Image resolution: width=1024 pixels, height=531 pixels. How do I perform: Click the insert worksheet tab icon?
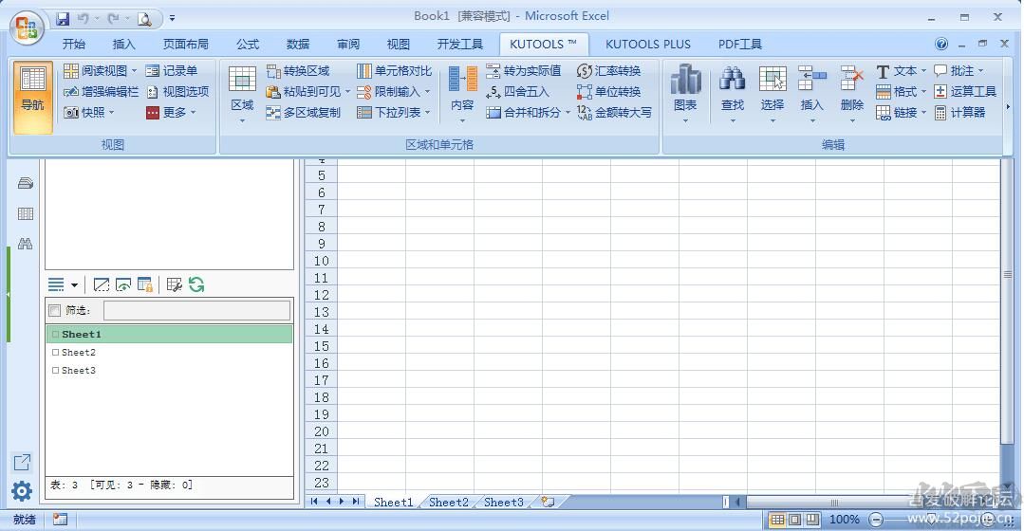click(548, 502)
